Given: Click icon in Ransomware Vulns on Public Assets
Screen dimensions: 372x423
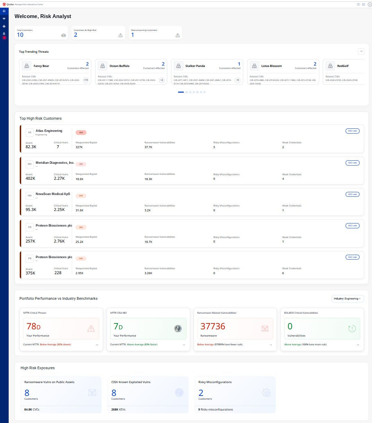Looking at the screenshot, I should (92, 392).
